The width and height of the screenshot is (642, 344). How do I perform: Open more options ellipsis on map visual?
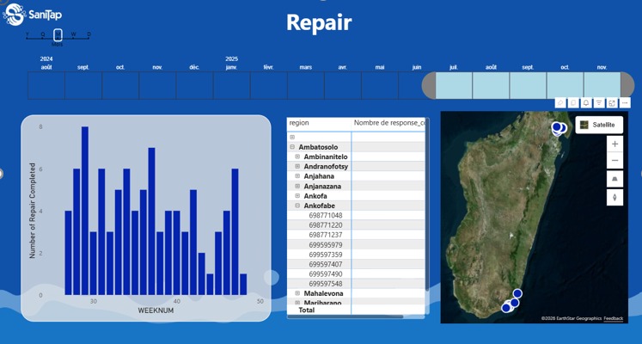(625, 102)
